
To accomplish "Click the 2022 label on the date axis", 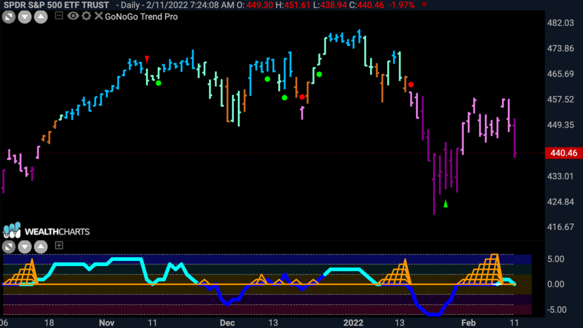I will tap(353, 323).
